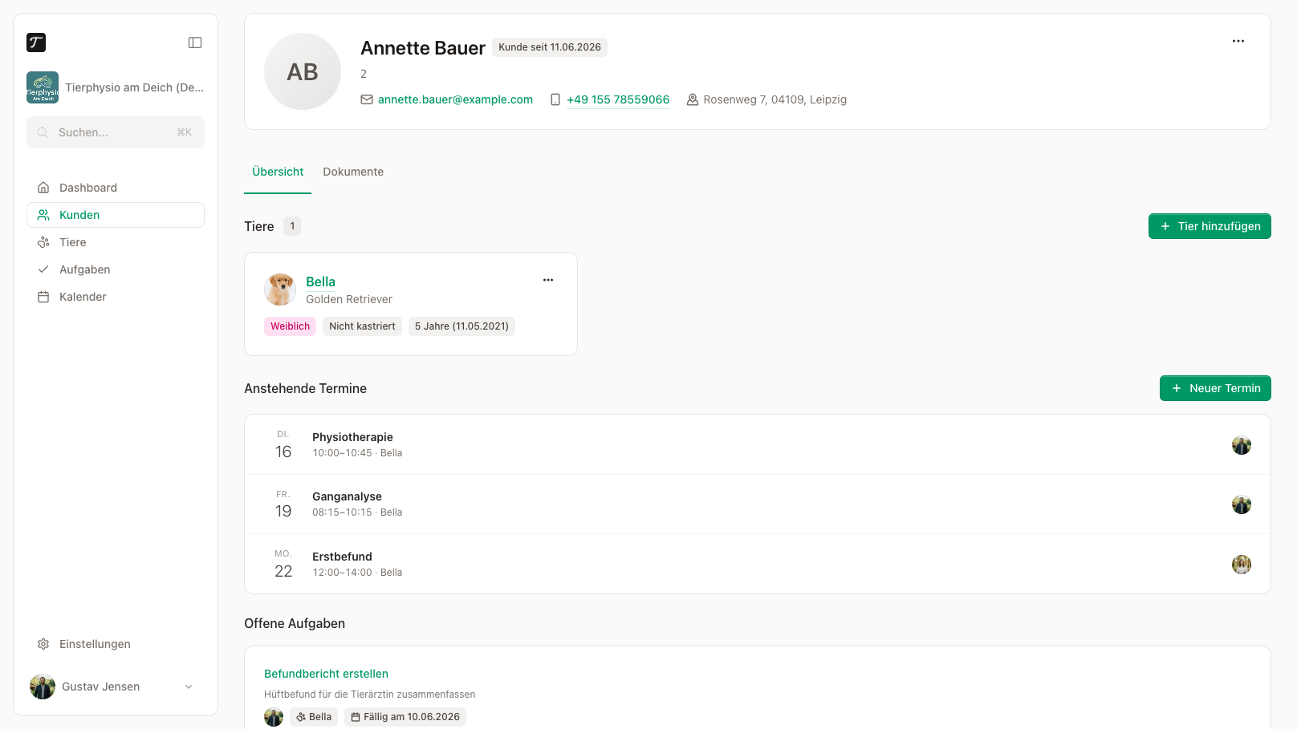Click the envelope email icon
Image resolution: width=1297 pixels, height=729 pixels.
(x=367, y=99)
